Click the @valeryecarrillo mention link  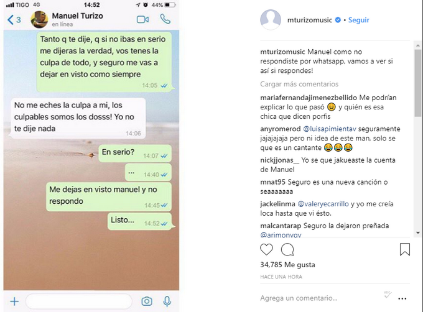coord(323,204)
